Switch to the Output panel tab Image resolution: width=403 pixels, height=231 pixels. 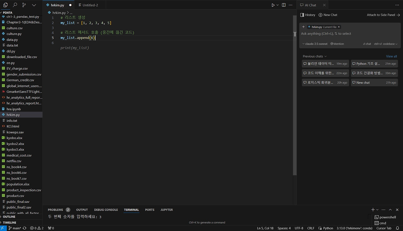tap(82, 210)
